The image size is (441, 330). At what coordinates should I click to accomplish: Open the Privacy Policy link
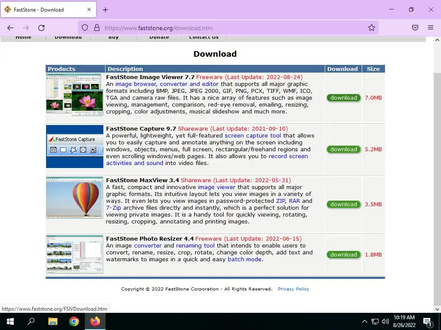click(293, 289)
